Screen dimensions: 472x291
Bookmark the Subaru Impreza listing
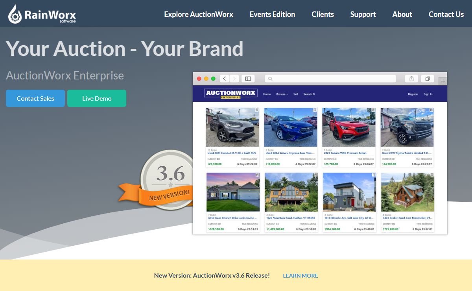(315, 110)
